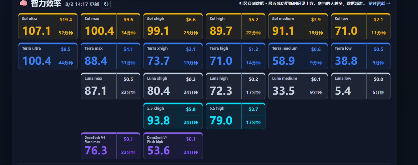Click the DeepSeek V4 Flash max card
This screenshot has width=418, height=165.
[x=110, y=146]
